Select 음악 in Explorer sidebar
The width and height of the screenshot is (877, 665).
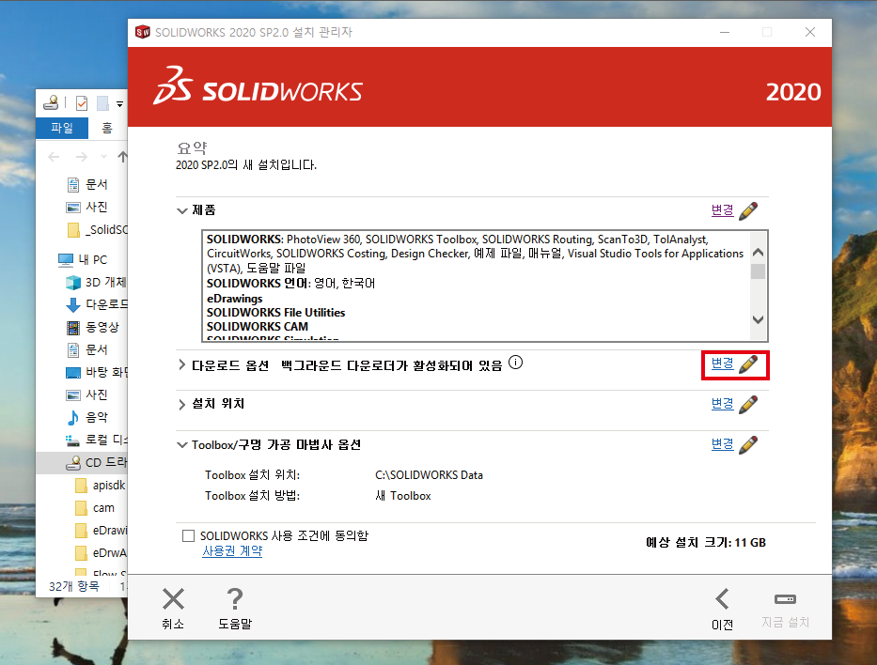[86, 417]
